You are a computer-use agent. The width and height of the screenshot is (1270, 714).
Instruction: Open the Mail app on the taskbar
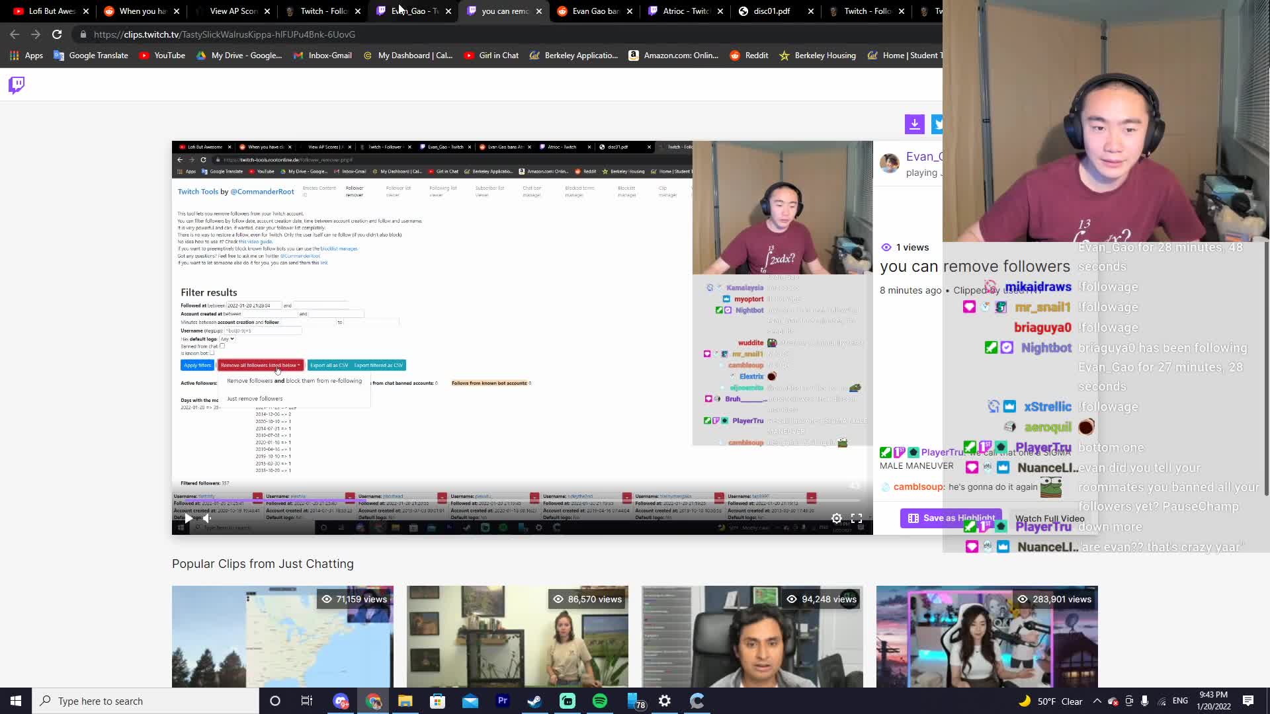coord(470,701)
